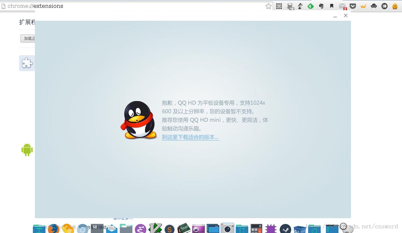Follow the download suitable version link
Image resolution: width=402 pixels, height=233 pixels.
pos(190,137)
